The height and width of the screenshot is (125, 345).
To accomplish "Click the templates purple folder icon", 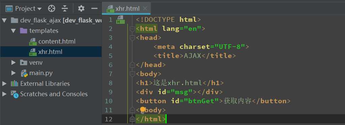I will point(24,31).
